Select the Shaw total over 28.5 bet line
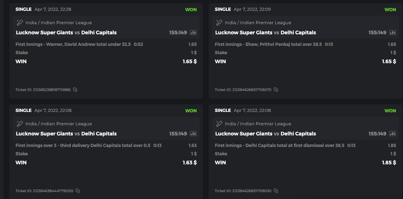The width and height of the screenshot is (403, 199). [x=269, y=44]
